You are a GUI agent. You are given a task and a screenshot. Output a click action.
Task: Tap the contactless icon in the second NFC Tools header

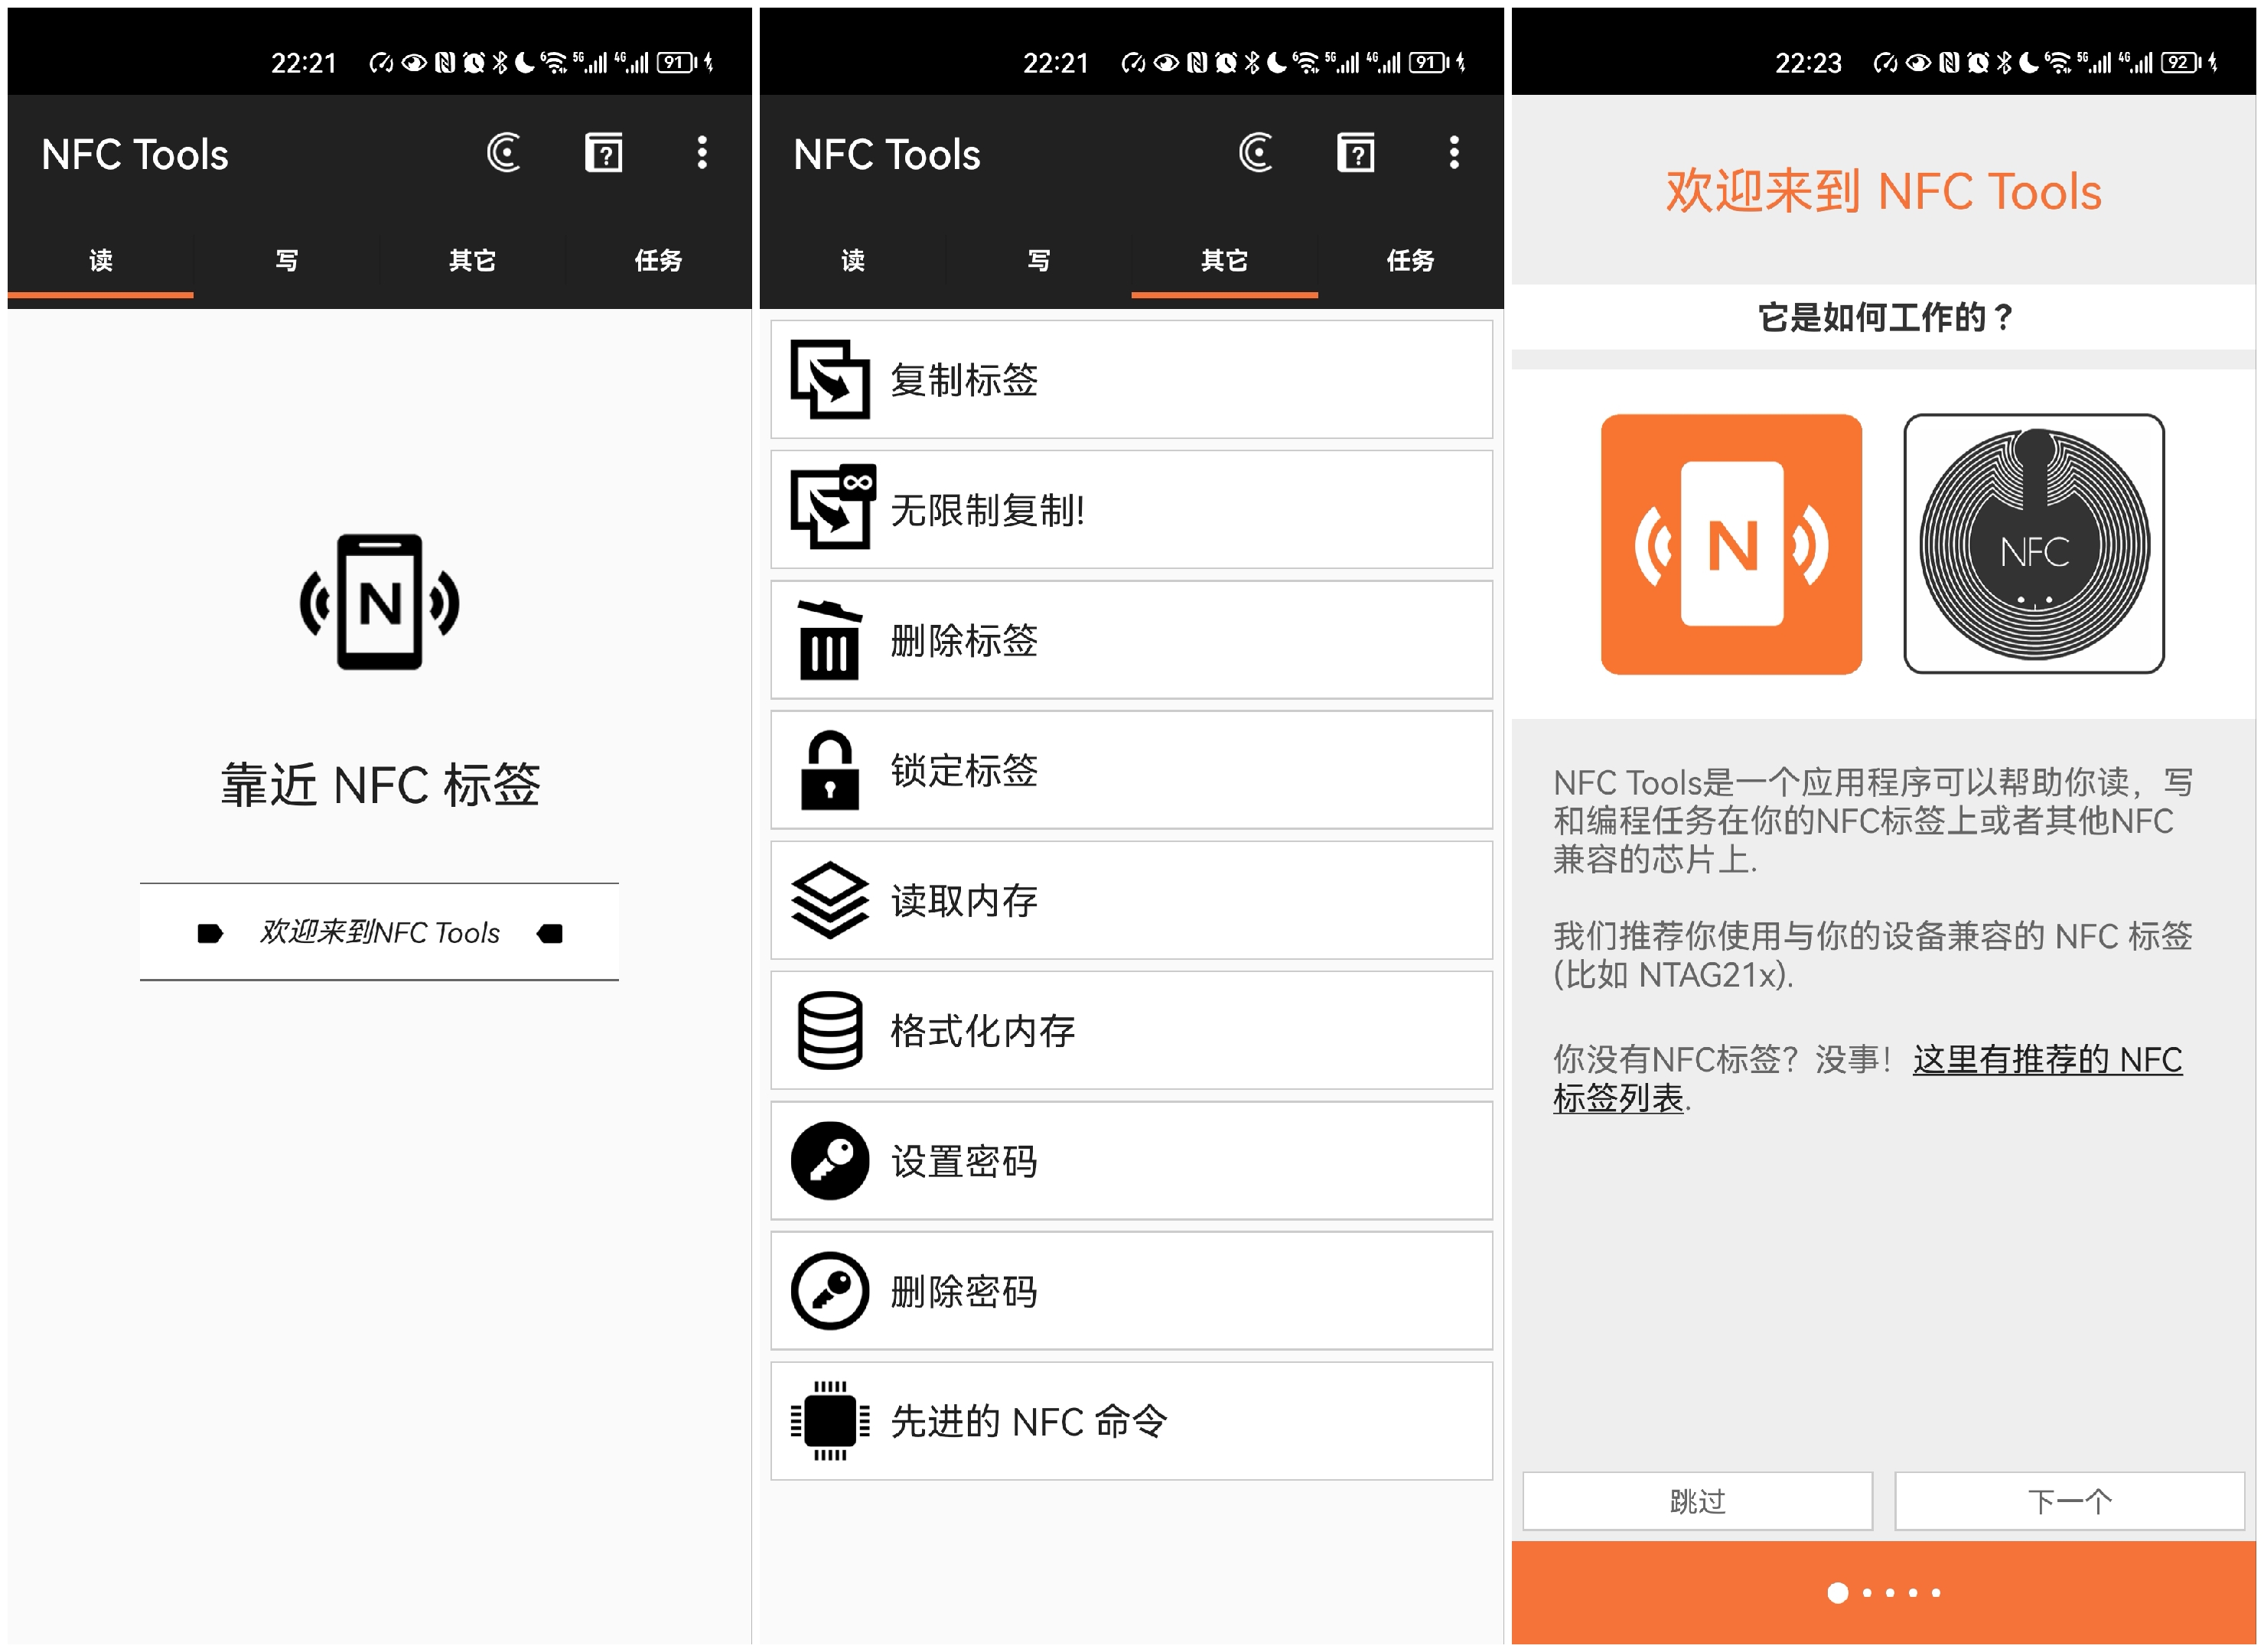tap(1256, 153)
